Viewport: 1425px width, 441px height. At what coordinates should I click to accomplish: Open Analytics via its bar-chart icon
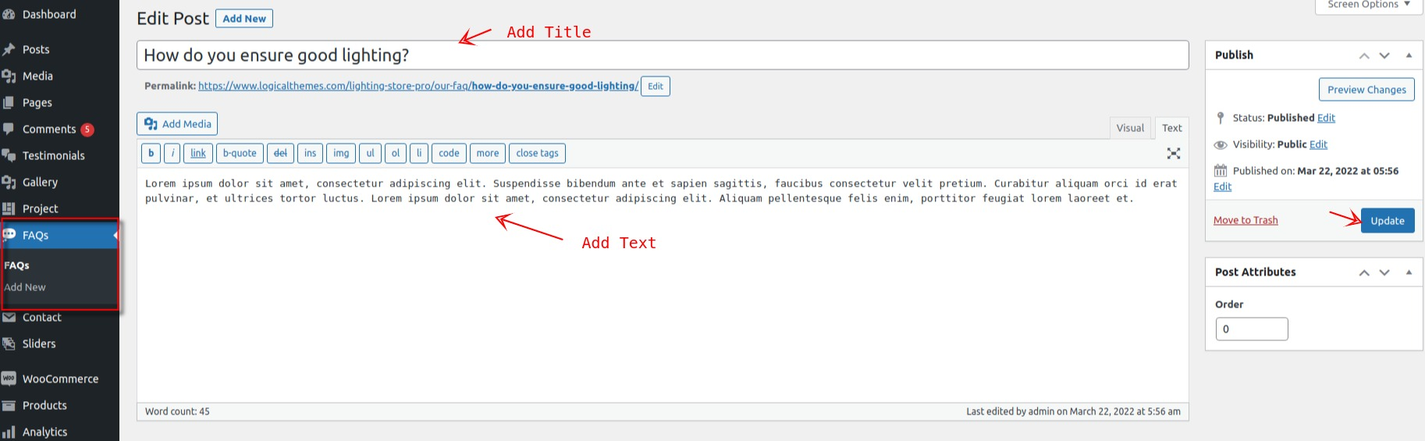9,432
